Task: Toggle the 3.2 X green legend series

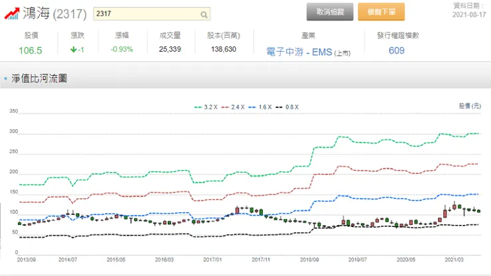Action: pyautogui.click(x=206, y=107)
